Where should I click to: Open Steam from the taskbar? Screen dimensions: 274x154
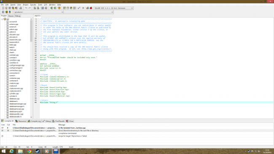tap(38, 151)
